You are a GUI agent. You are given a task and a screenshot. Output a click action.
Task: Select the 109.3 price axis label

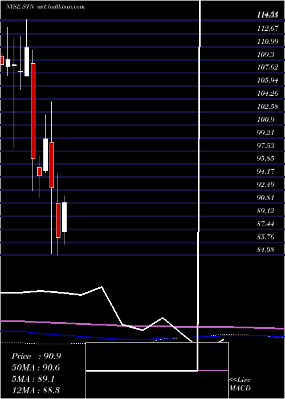click(266, 55)
